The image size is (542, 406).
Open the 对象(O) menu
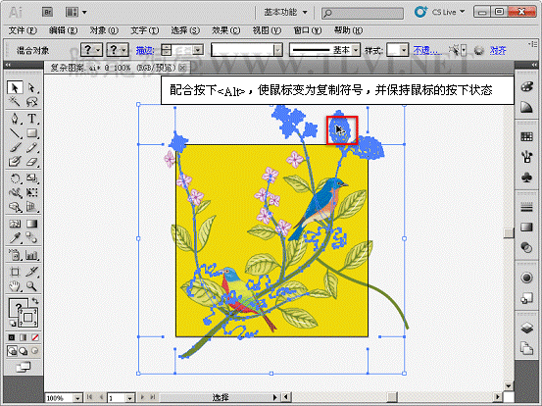coord(104,30)
